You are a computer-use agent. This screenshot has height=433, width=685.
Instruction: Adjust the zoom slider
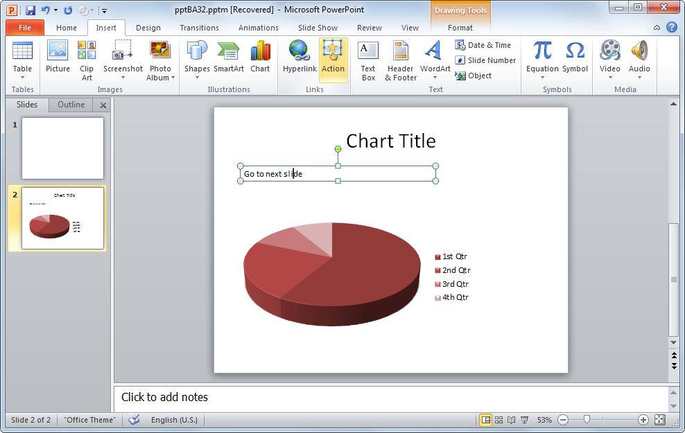click(x=586, y=419)
